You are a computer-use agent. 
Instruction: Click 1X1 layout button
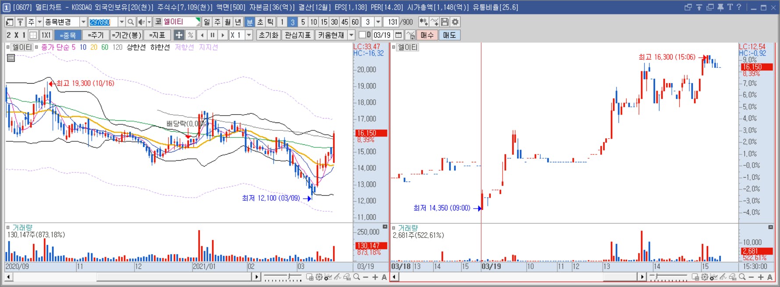46,35
